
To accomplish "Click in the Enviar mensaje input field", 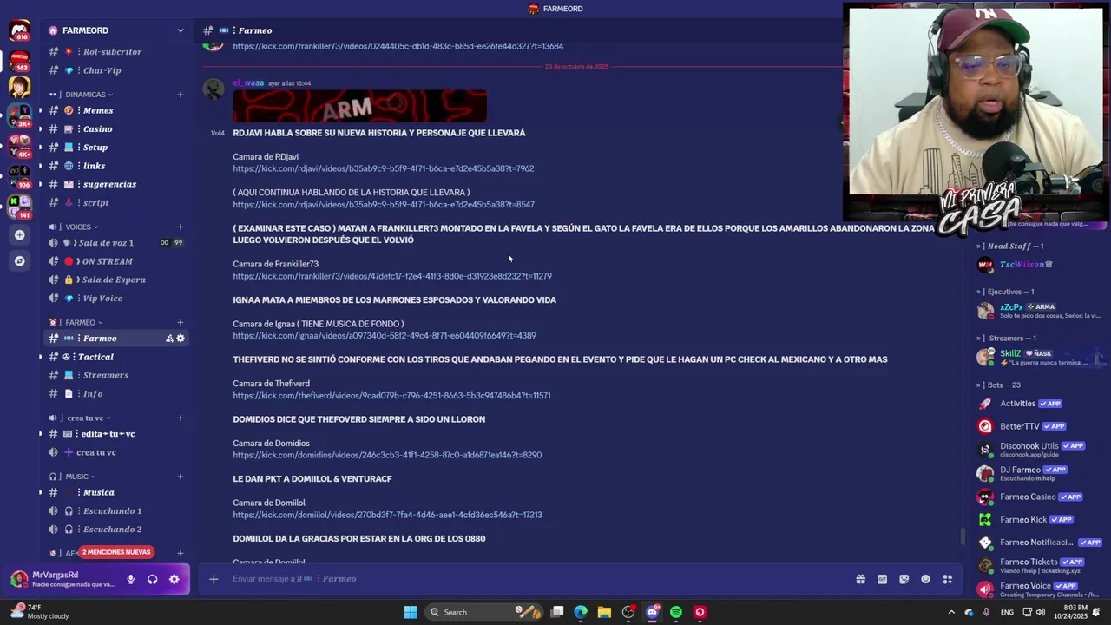I will click(x=538, y=579).
